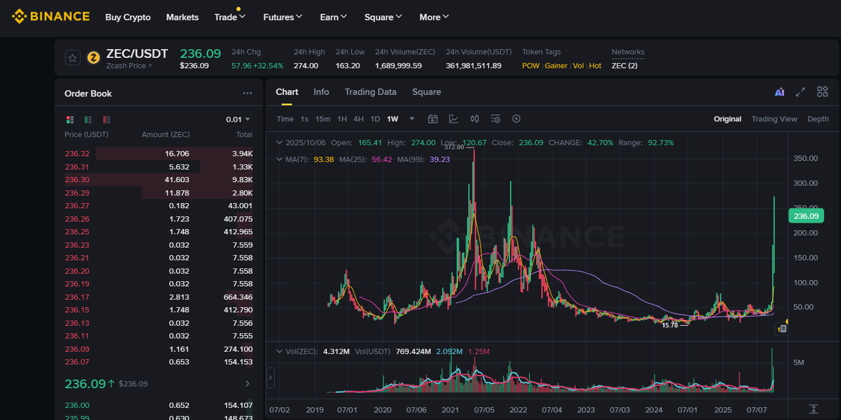
Task: Click the Zcash Price link
Action: click(x=129, y=66)
